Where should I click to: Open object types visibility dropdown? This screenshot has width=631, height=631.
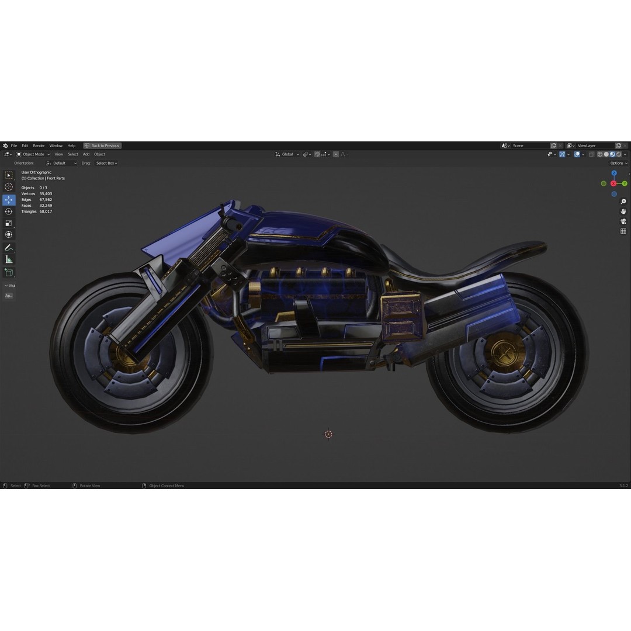pyautogui.click(x=552, y=154)
